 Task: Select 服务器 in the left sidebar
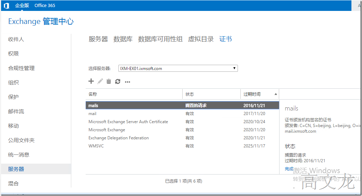click(36, 169)
